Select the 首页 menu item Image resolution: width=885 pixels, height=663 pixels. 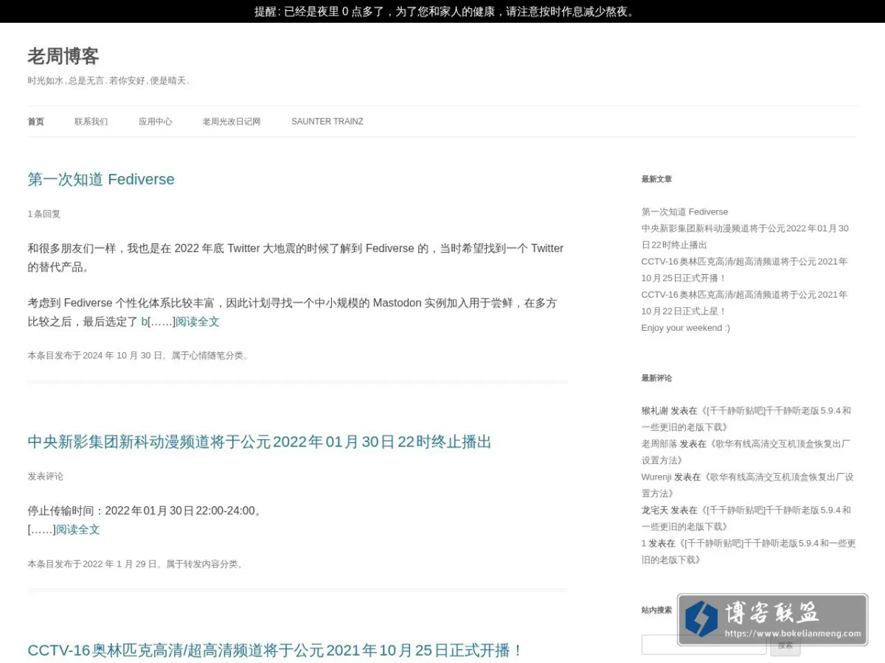36,122
